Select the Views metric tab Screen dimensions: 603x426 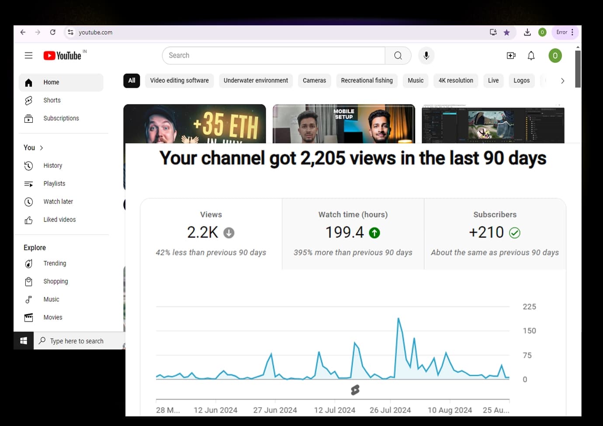coord(211,233)
